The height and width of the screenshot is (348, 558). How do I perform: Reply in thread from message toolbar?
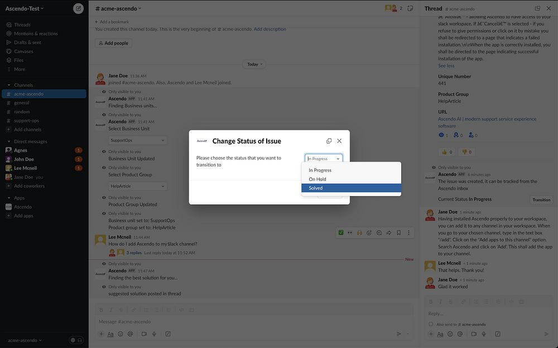[379, 233]
